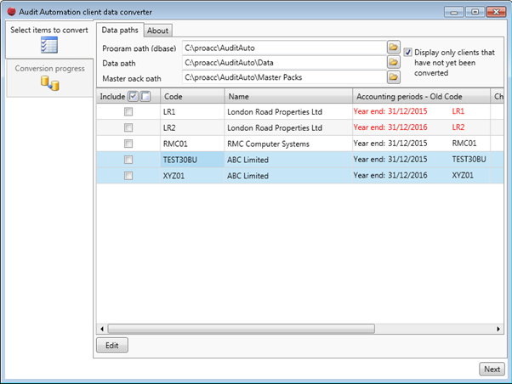Image resolution: width=512 pixels, height=384 pixels.
Task: Maximize the converter window
Action: 475,12
